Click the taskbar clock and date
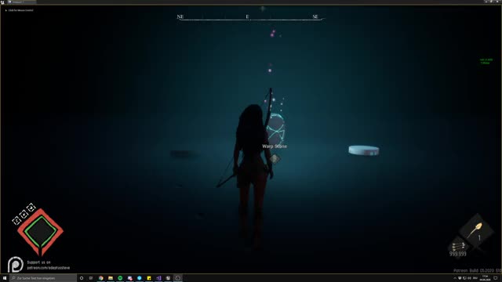 (x=485, y=278)
